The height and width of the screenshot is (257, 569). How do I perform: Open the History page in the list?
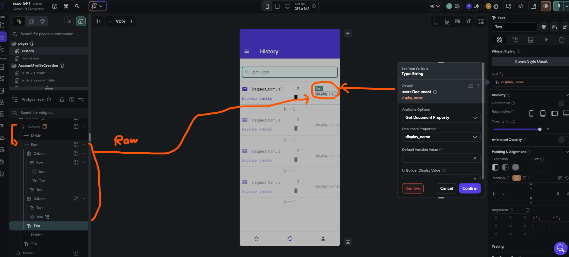pyautogui.click(x=28, y=51)
